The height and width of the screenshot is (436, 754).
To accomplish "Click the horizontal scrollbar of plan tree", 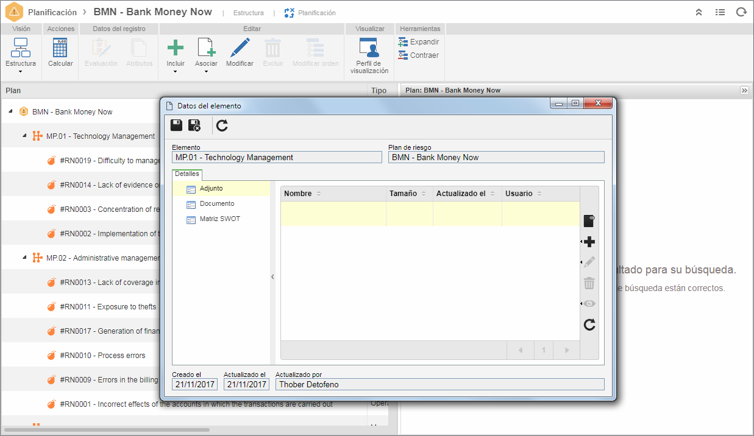I will (x=107, y=430).
